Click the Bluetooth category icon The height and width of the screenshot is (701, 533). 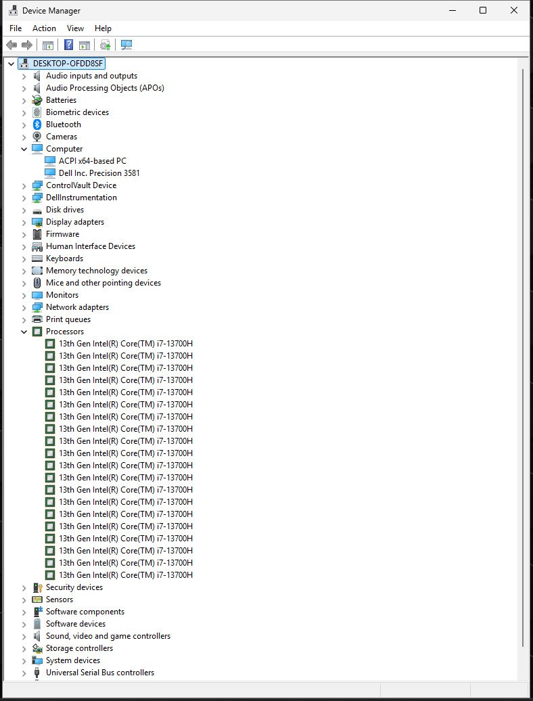(x=37, y=125)
